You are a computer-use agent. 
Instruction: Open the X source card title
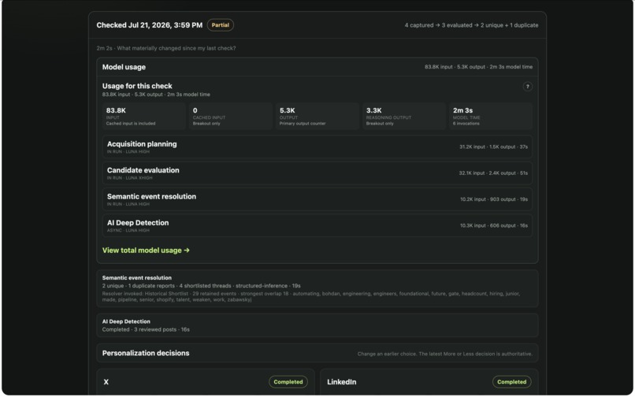(x=106, y=382)
